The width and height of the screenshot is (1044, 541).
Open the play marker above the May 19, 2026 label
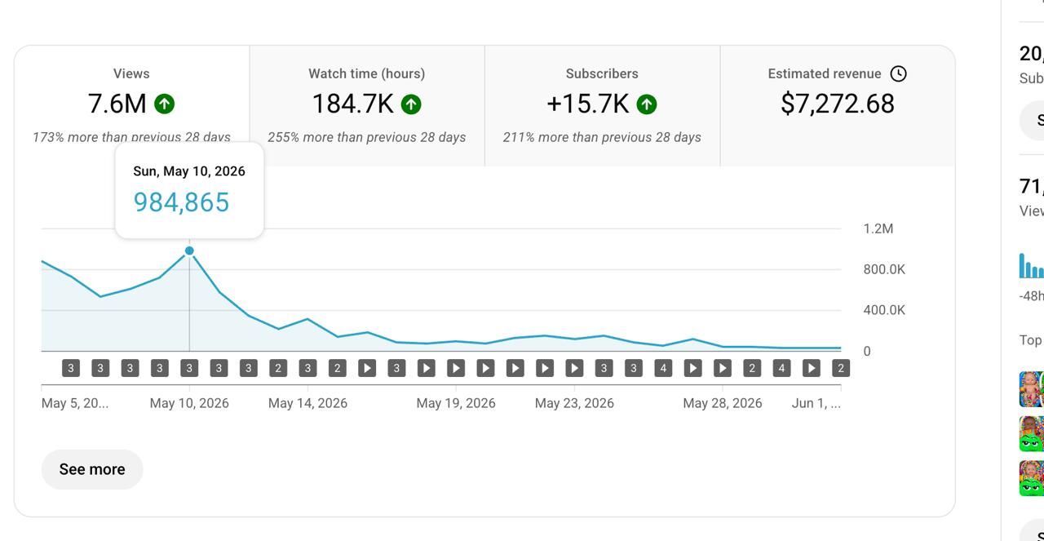456,368
